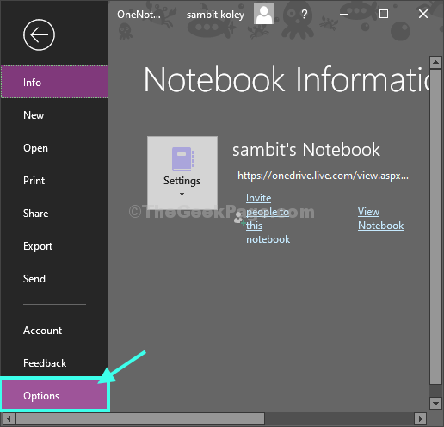Click the sambit koley account name

[215, 15]
